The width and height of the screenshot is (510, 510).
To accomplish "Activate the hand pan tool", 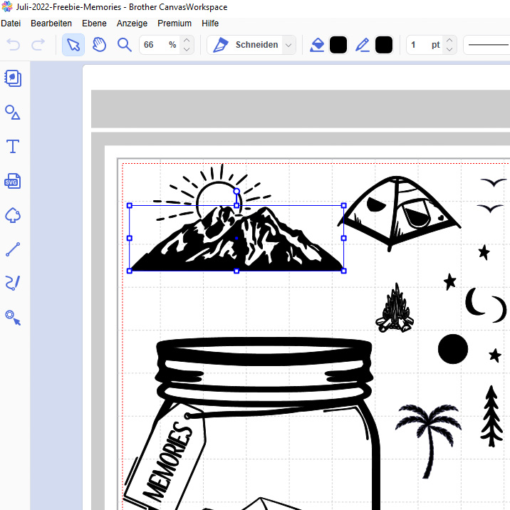I will tap(99, 45).
